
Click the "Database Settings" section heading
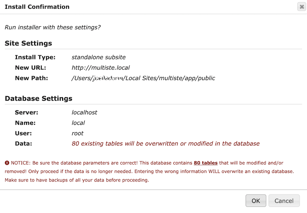click(x=38, y=98)
